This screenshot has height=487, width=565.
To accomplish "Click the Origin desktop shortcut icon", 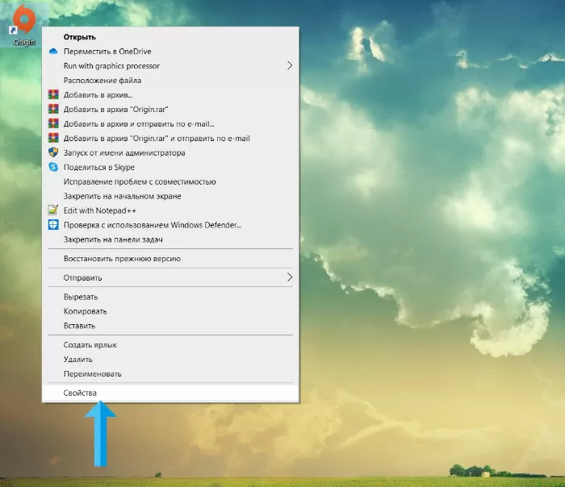I will [x=24, y=20].
